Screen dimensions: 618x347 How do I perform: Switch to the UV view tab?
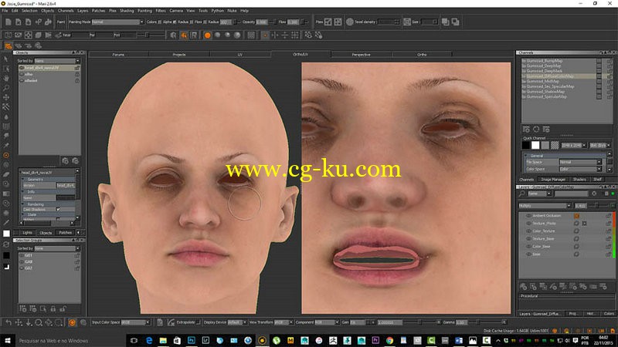[x=239, y=55]
